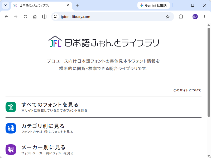Open すべてのフォントを見る link
This screenshot has height=158, width=211.
click(x=50, y=105)
